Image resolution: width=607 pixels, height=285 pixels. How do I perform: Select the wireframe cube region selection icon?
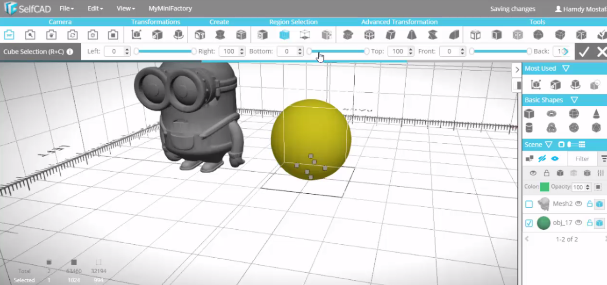coord(305,35)
